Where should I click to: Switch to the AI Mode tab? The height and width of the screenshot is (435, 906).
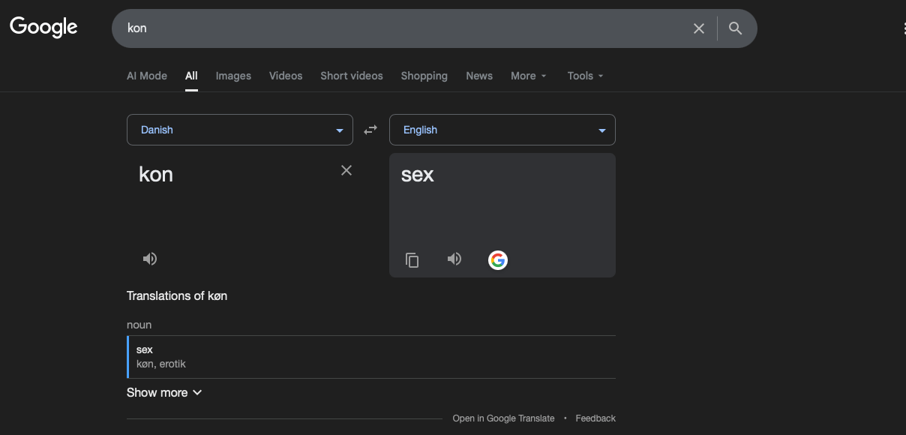[147, 76]
